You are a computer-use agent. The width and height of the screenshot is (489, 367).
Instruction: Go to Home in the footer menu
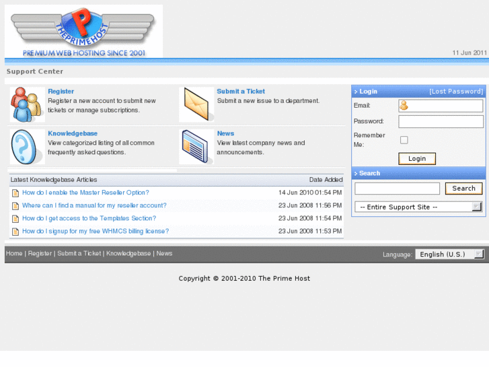(14, 253)
